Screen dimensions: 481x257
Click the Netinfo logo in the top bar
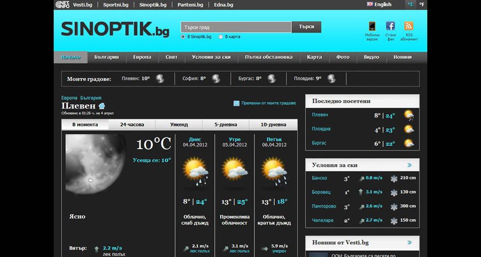pos(63,5)
